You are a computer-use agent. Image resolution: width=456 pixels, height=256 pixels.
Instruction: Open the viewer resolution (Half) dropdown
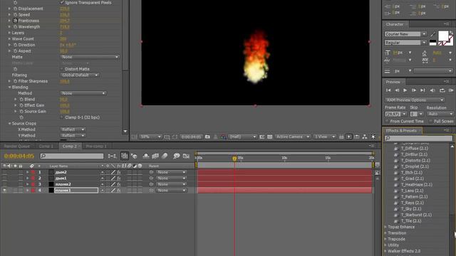click(x=242, y=137)
